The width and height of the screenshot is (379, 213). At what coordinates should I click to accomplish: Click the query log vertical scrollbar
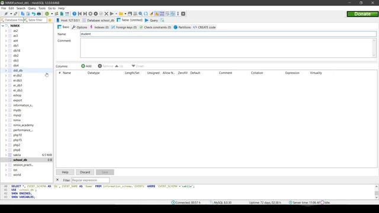coord(377,192)
